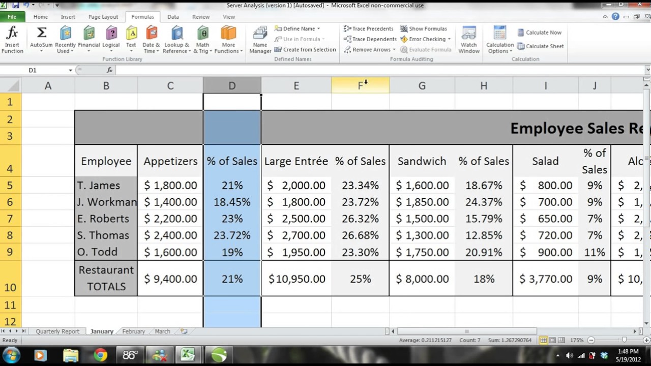Open Lookup & Reference functions
Viewport: 651px width, 366px height.
[x=176, y=40]
